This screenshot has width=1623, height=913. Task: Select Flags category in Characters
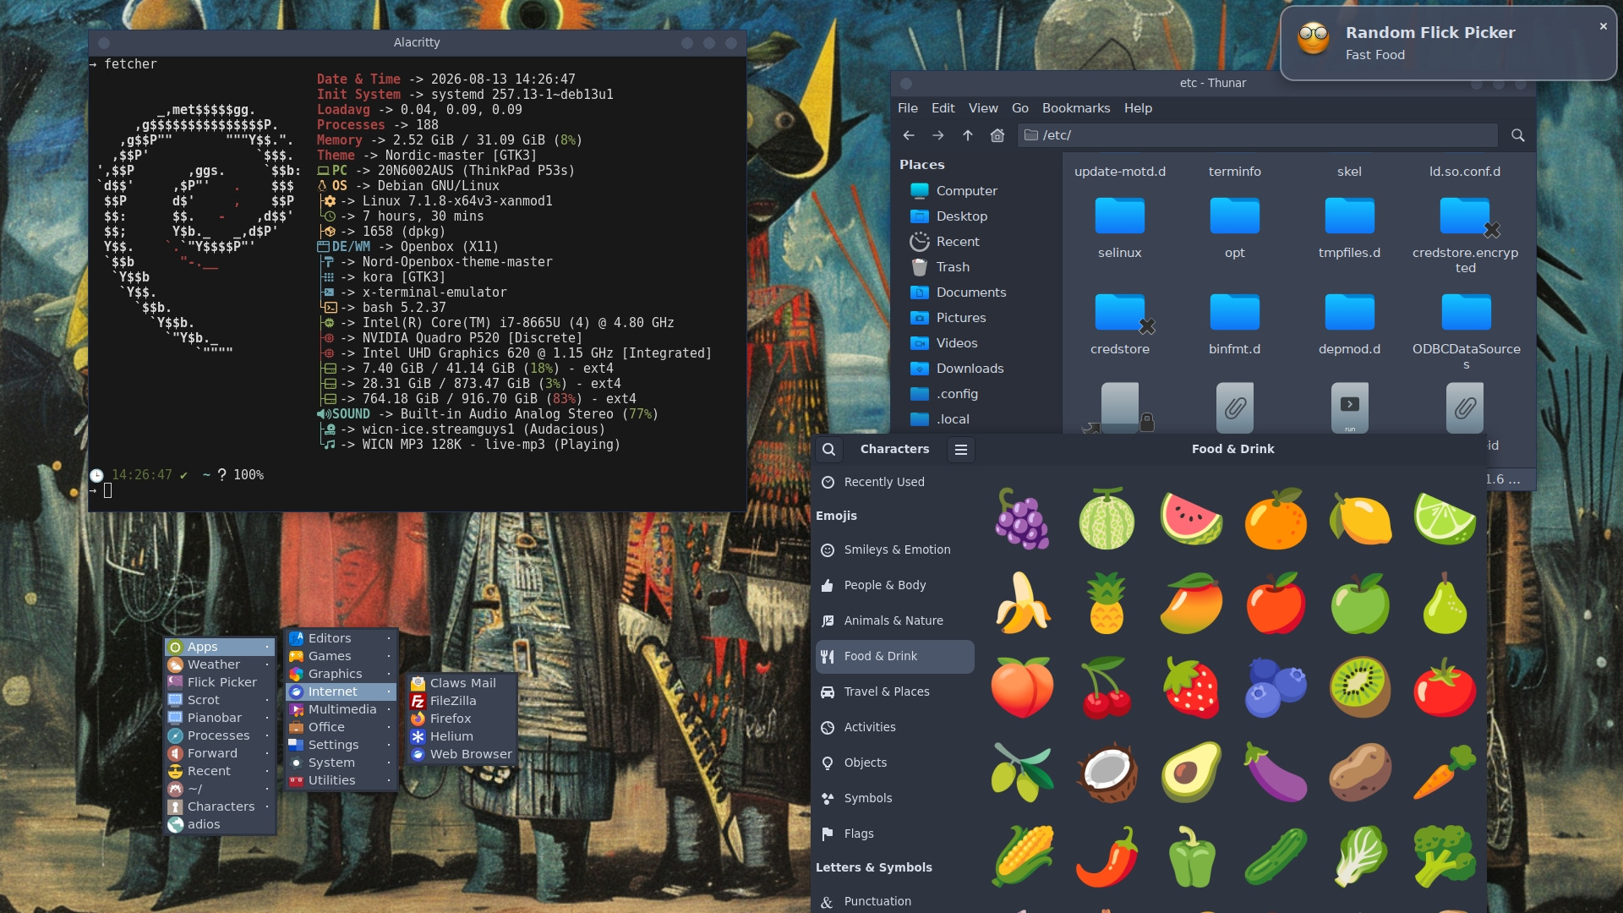click(894, 834)
